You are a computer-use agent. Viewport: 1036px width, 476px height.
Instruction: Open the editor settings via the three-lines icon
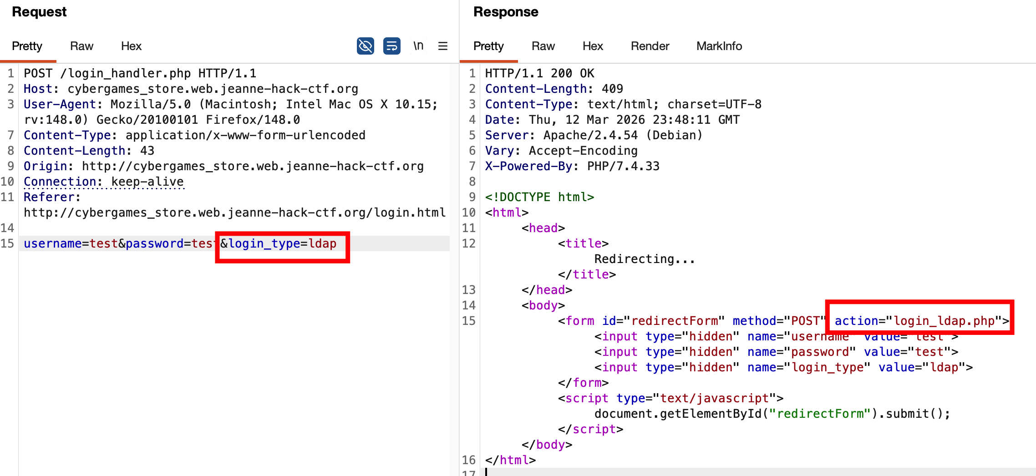[442, 46]
